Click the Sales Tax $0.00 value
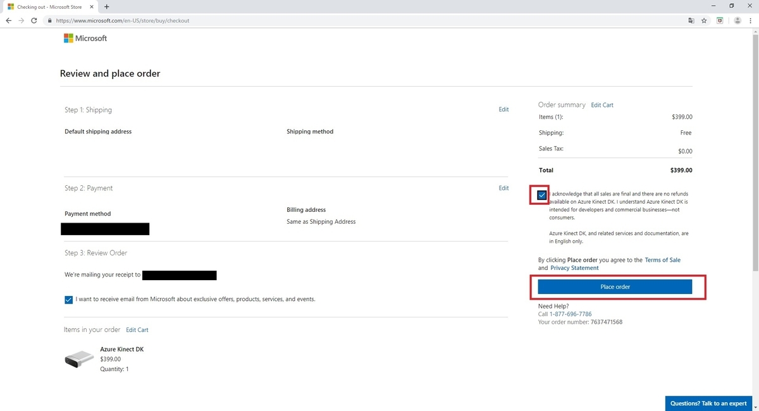Image resolution: width=759 pixels, height=411 pixels. point(685,152)
